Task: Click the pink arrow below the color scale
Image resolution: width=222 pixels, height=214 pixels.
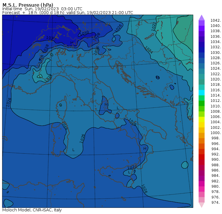Action: point(202,205)
